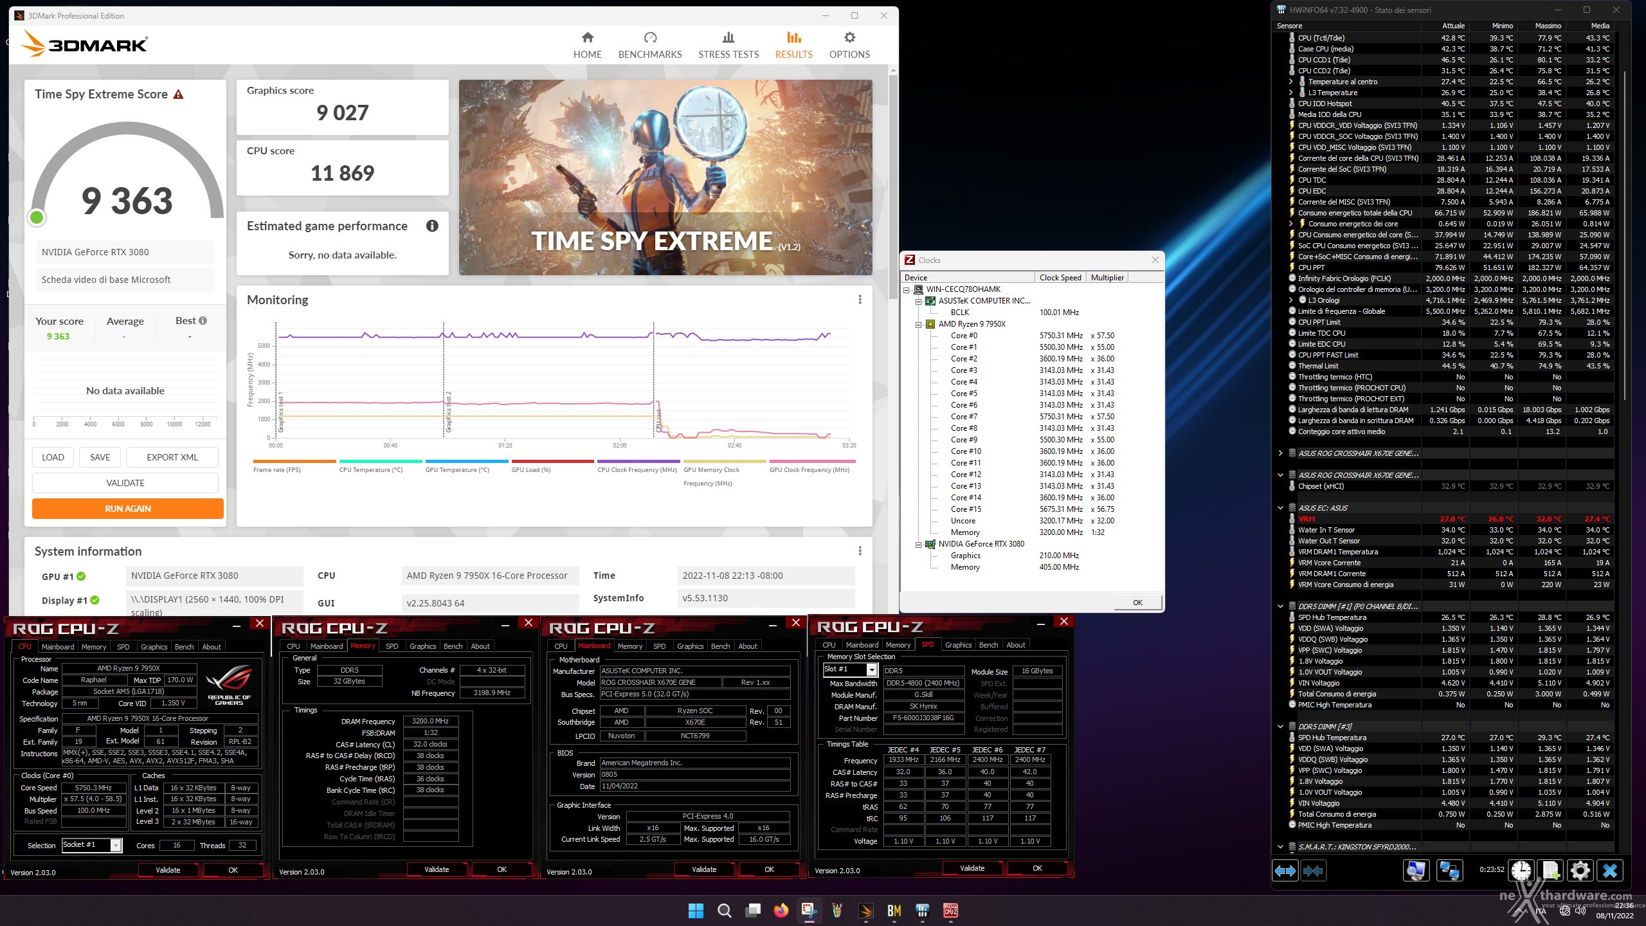Collapse the NVIDIA GeForce RTX 3080 tree node

(x=918, y=544)
